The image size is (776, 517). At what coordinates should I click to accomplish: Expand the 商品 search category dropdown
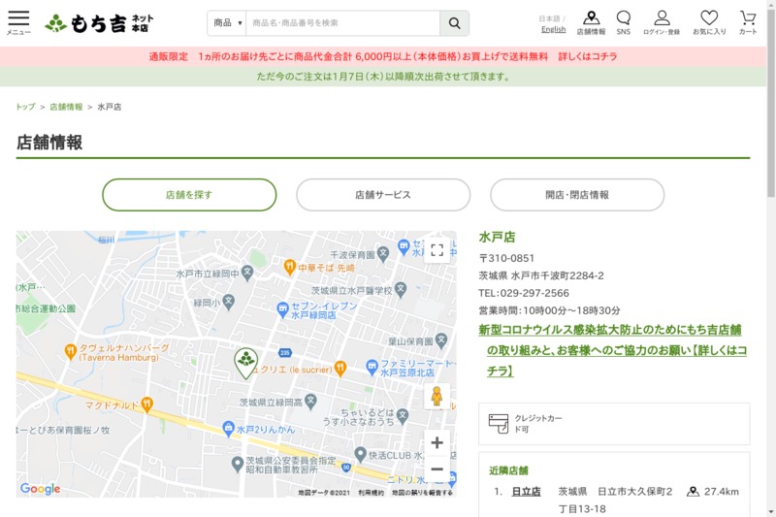(227, 23)
